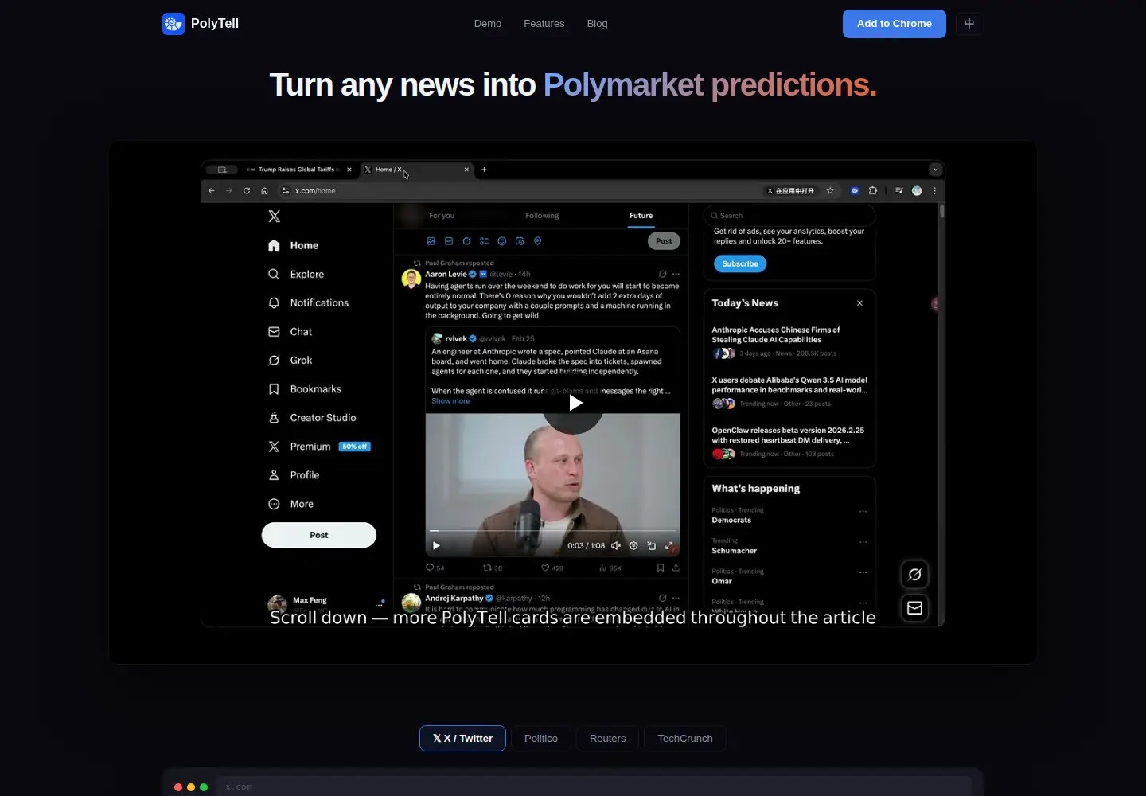Select the TechCrunch source tab
This screenshot has width=1146, height=796.
[x=685, y=739]
